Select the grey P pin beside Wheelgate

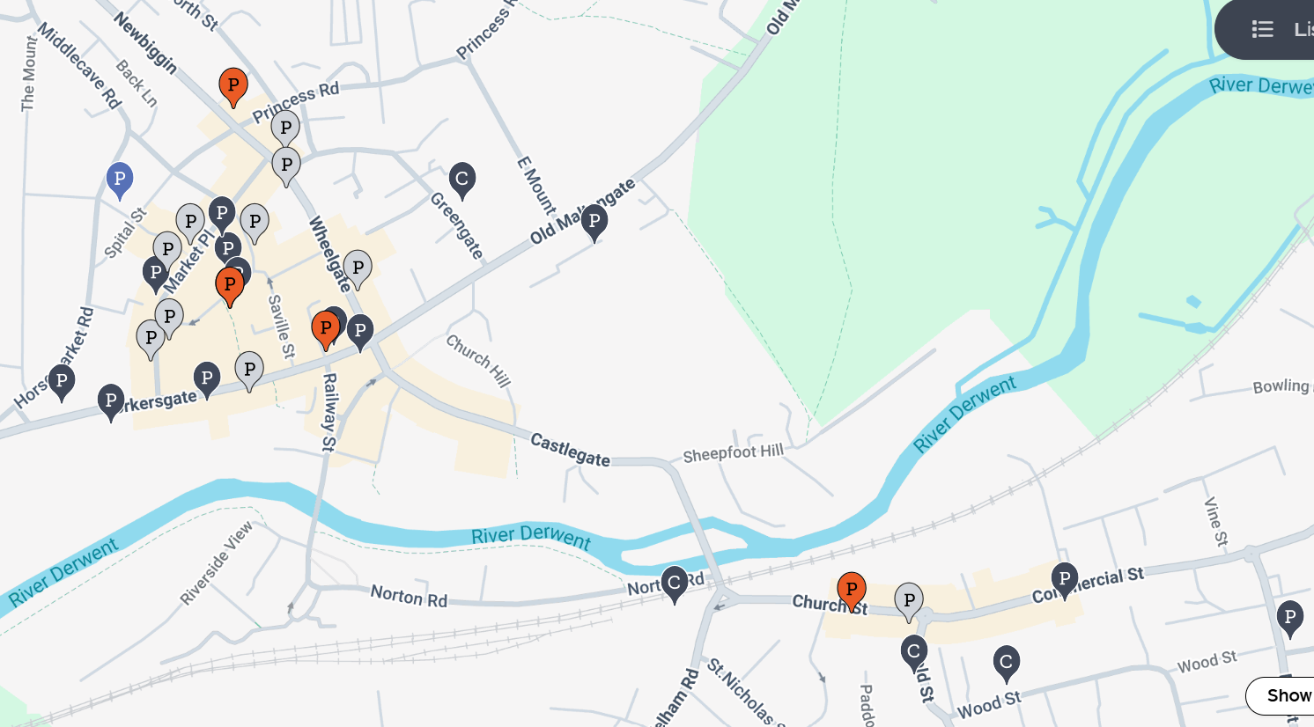point(358,268)
